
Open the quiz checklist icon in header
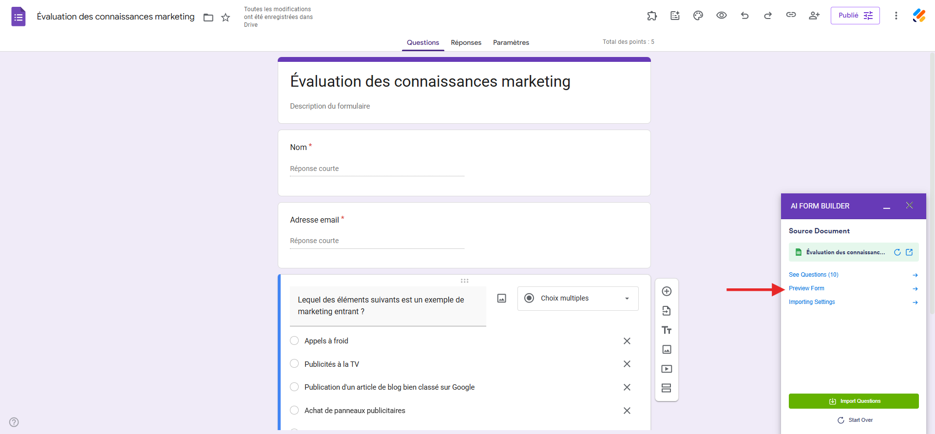point(675,16)
